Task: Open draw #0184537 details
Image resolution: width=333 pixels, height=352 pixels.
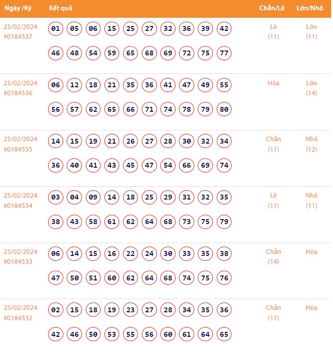Action: (18, 37)
